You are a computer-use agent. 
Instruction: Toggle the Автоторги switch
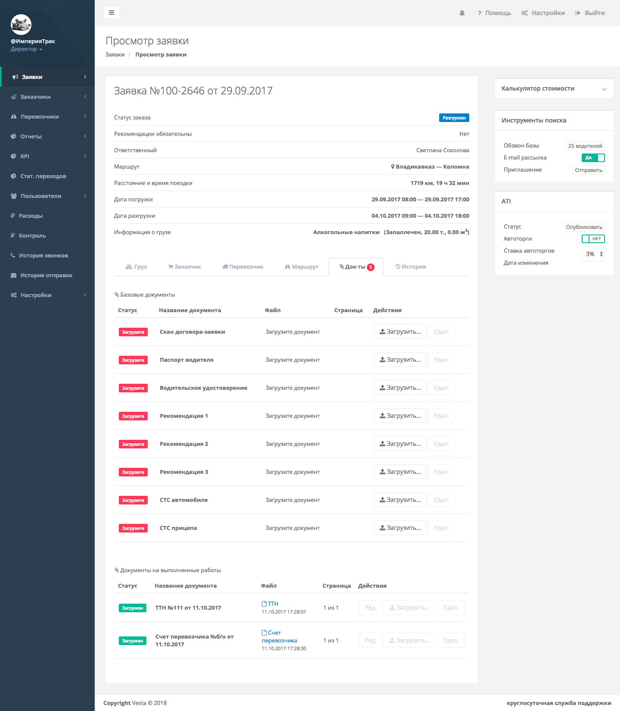click(593, 239)
